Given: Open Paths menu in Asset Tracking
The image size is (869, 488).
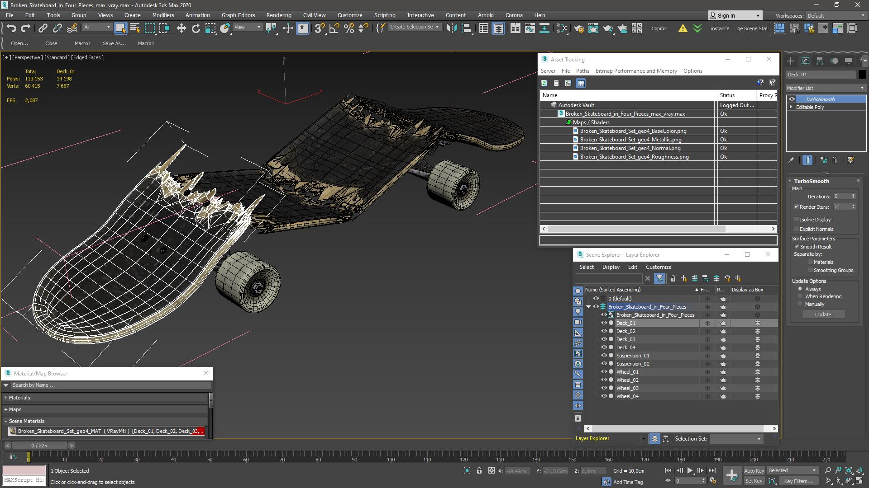Looking at the screenshot, I should point(583,71).
